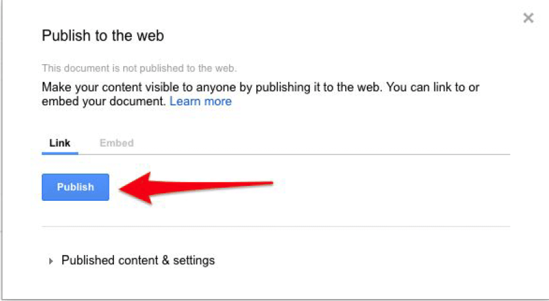Click the word "settings" in expander row
The height and width of the screenshot is (301, 549).
(192, 260)
